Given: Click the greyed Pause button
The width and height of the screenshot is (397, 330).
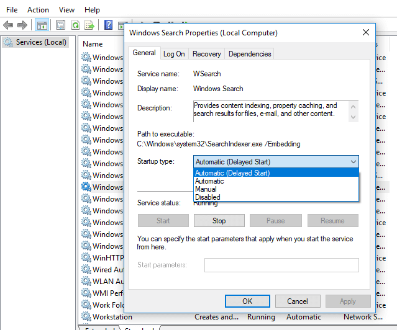Looking at the screenshot, I should point(276,221).
